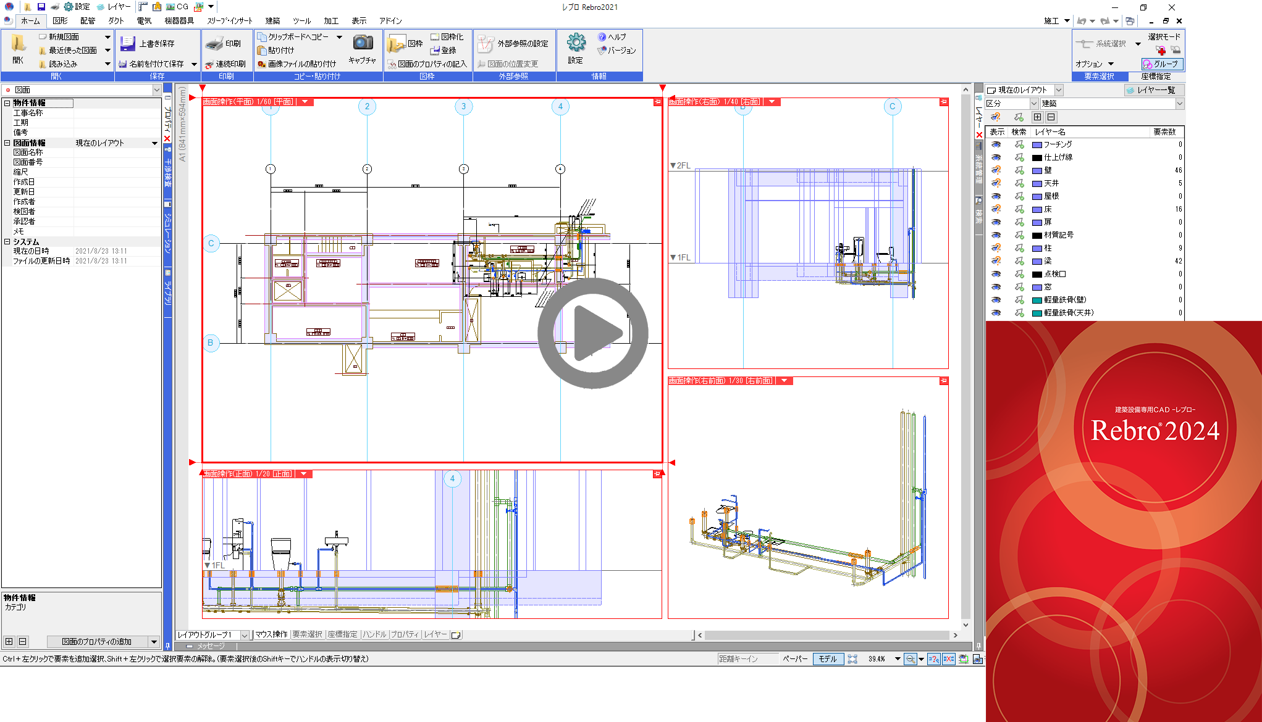Click the black color swatch of 材質記号 layer
The image size is (1262, 722).
point(1037,235)
